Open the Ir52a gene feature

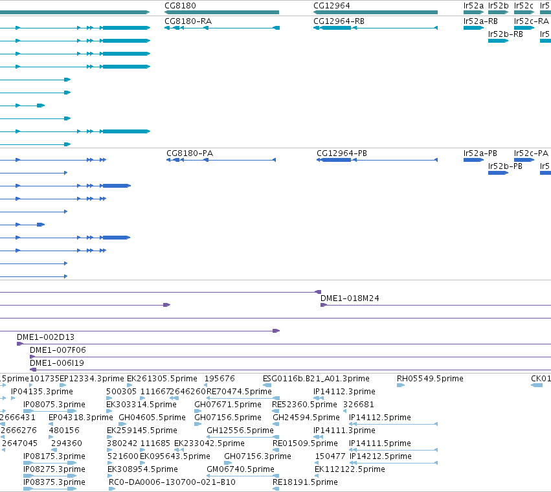point(473,12)
